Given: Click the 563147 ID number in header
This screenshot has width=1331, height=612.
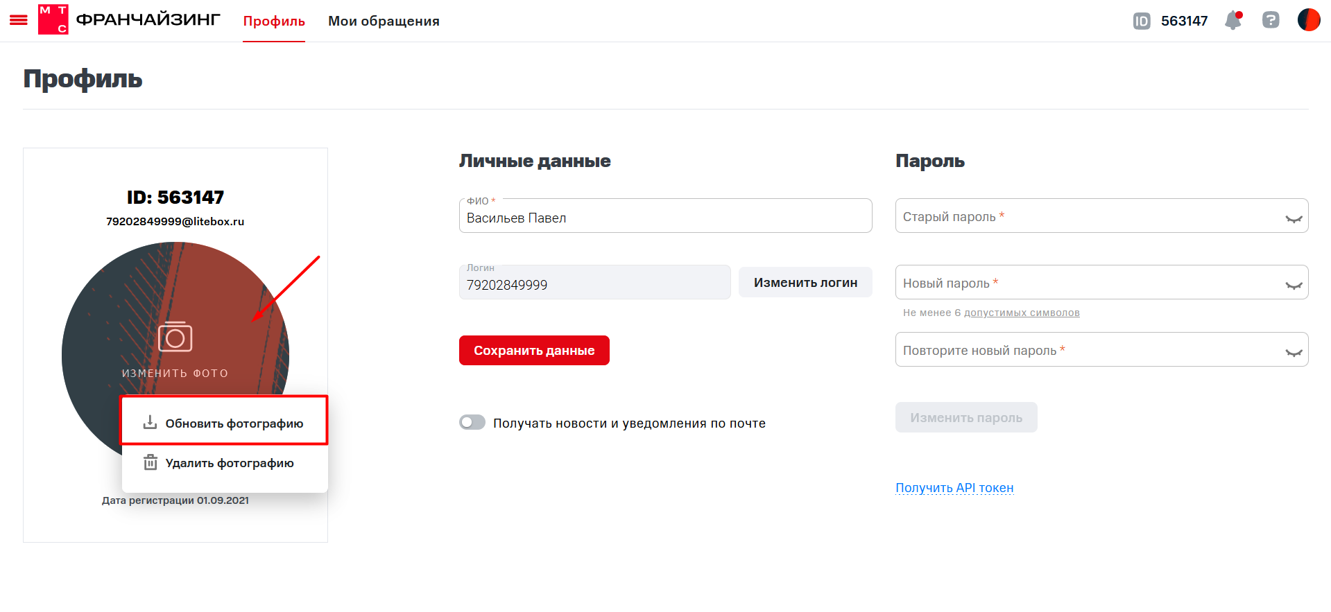Looking at the screenshot, I should coord(1184,21).
